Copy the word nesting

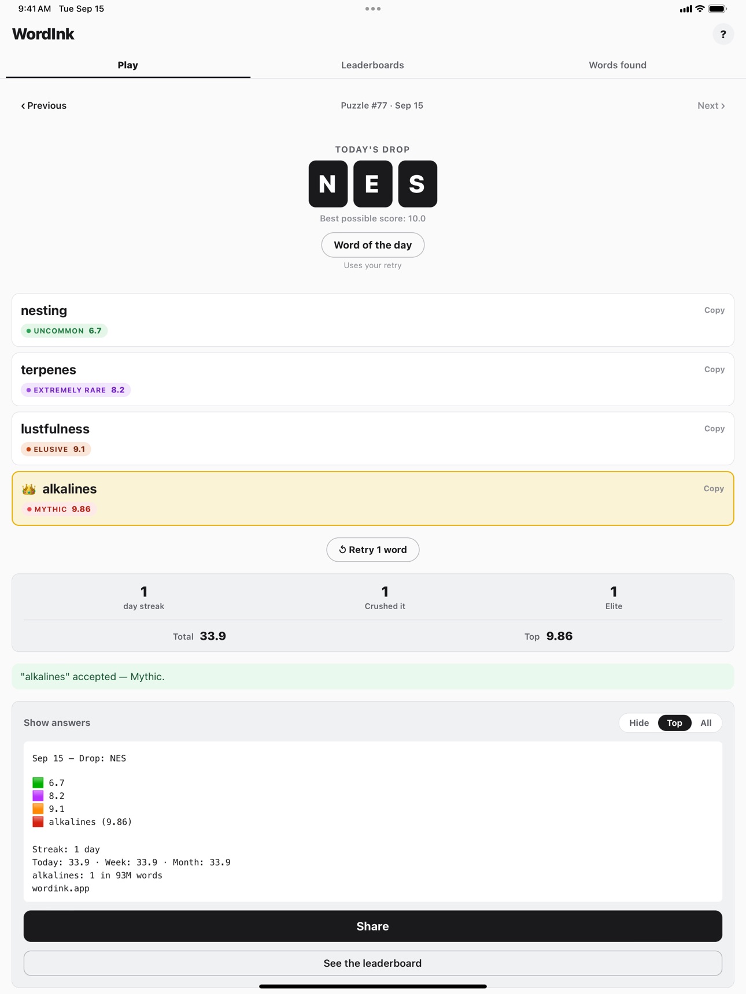point(714,310)
